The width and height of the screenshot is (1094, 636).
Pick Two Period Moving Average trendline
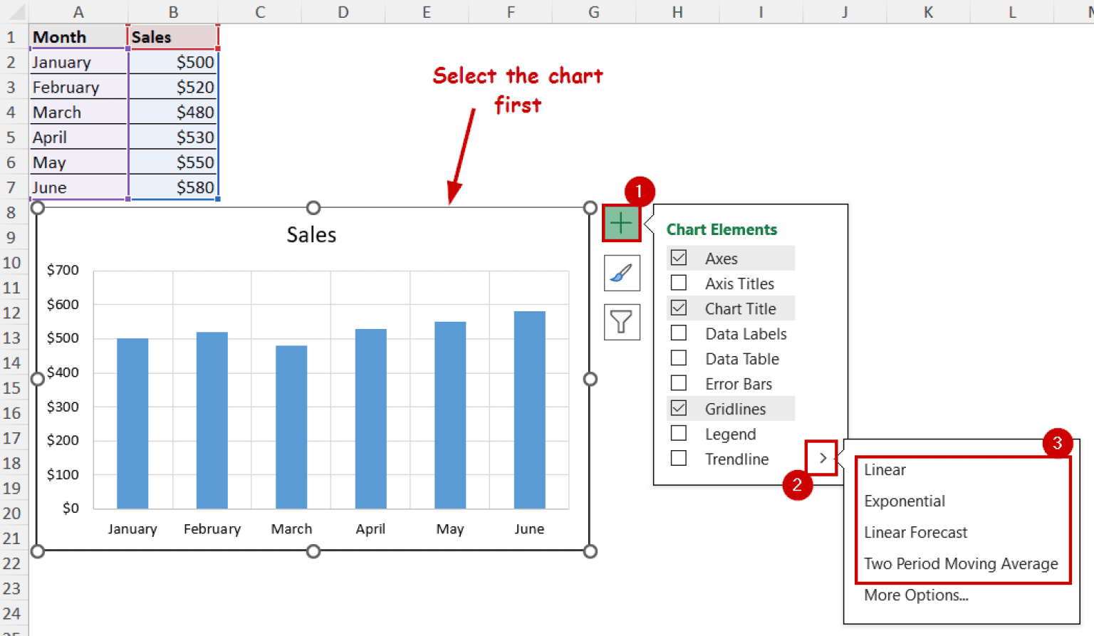tap(961, 563)
